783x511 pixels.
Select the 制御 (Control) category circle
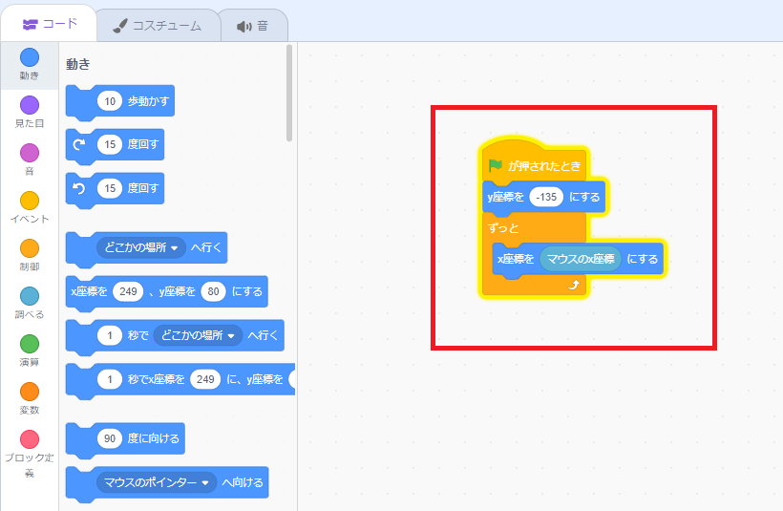(x=30, y=248)
